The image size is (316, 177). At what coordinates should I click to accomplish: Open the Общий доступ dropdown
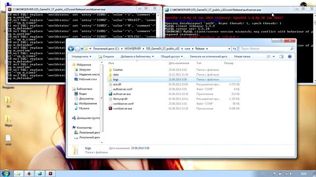tap(171, 57)
